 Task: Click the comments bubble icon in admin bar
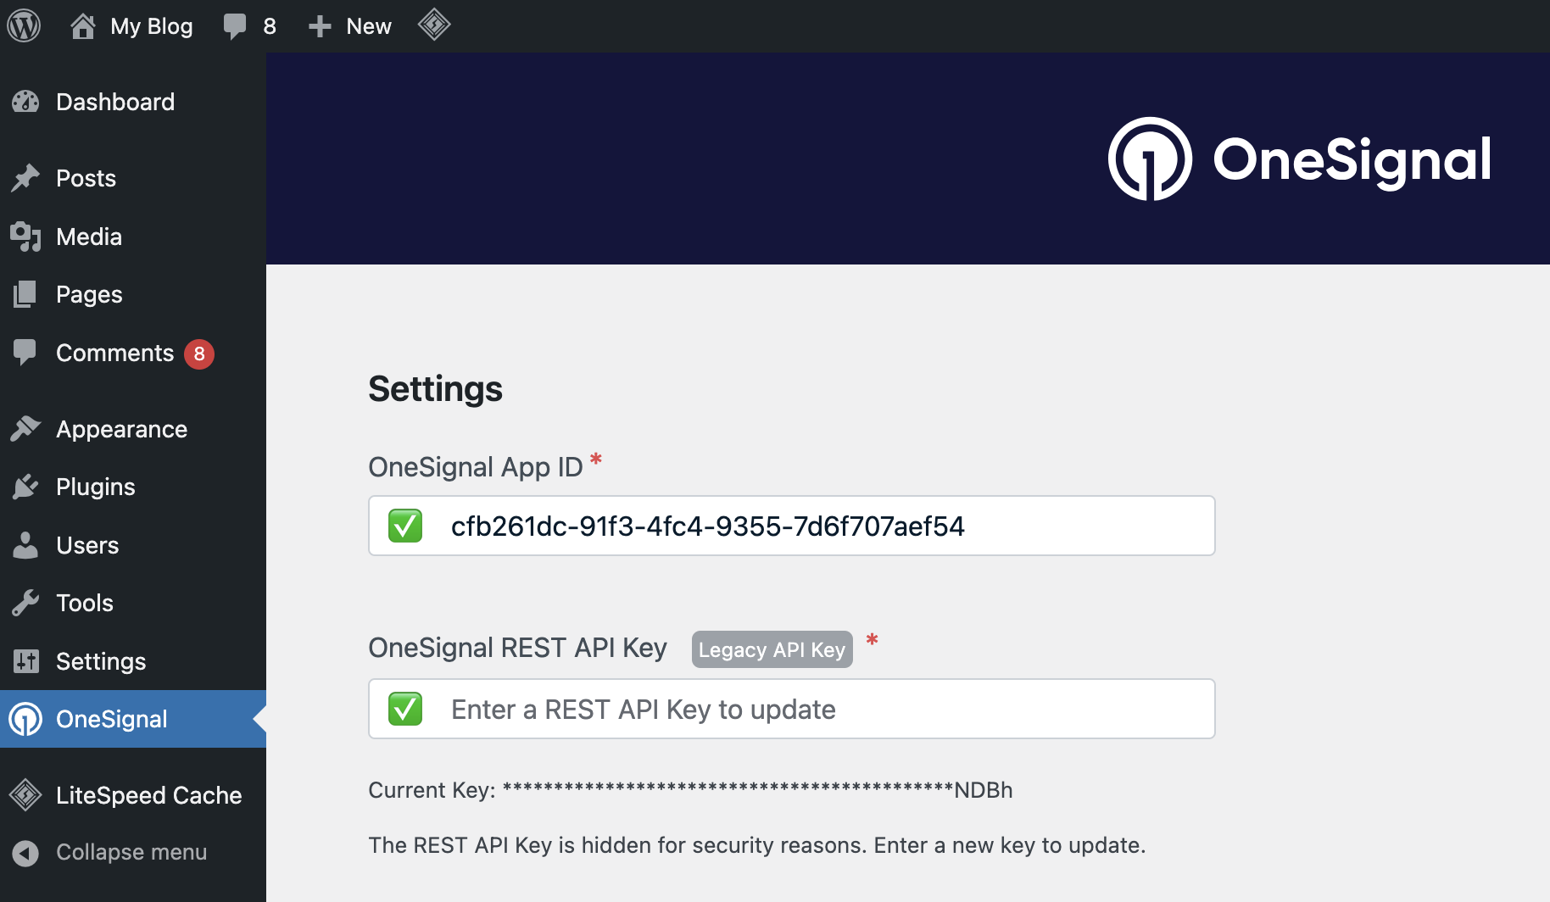235,26
